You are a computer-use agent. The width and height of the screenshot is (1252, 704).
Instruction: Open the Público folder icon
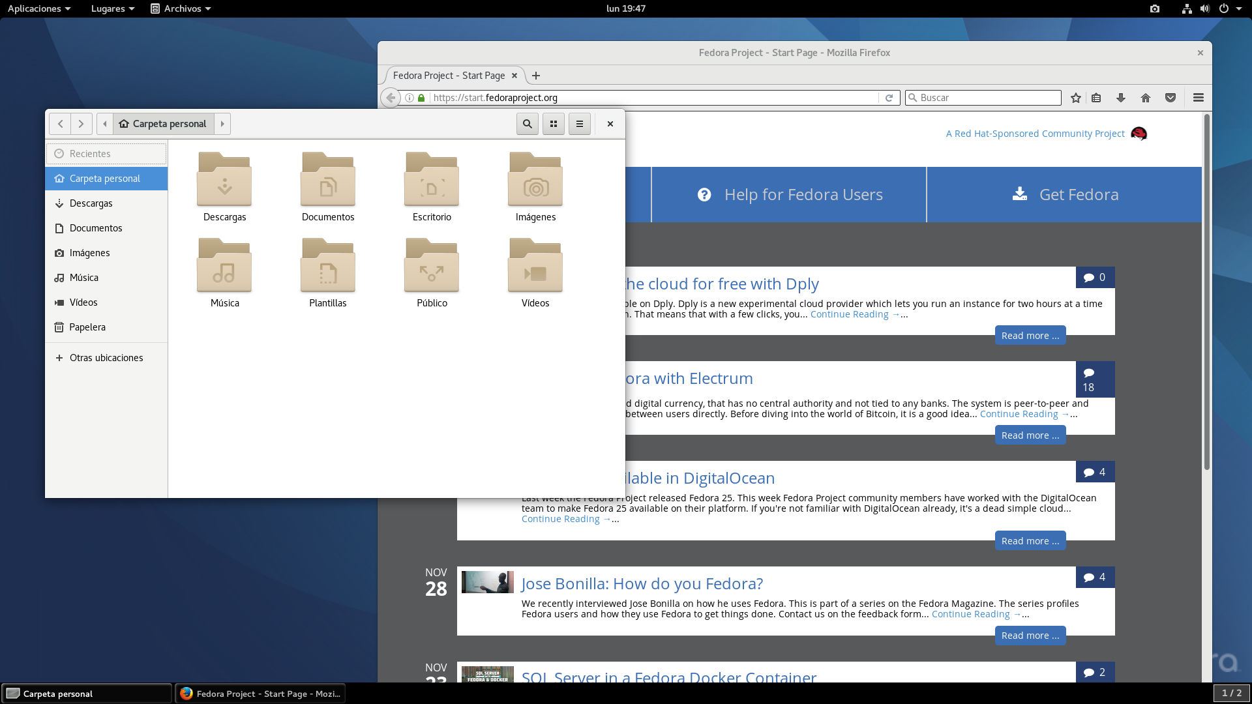432,265
